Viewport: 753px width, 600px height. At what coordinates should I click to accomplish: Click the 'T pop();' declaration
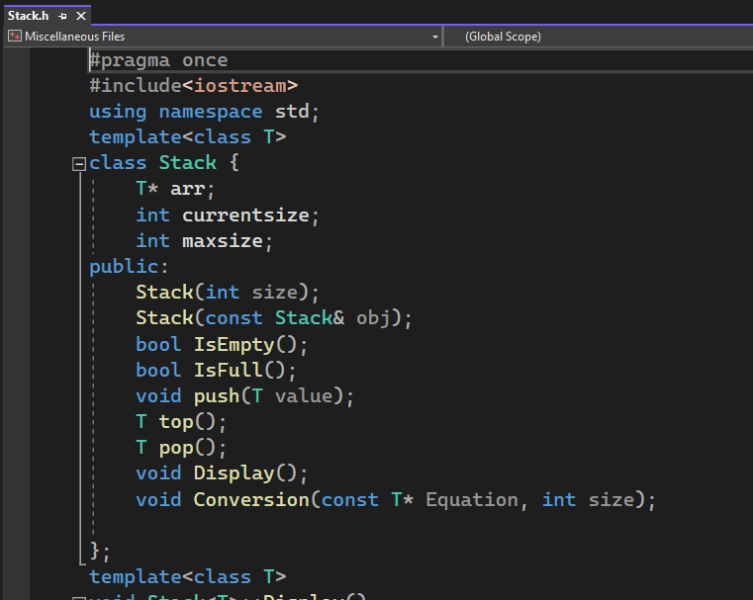(181, 448)
